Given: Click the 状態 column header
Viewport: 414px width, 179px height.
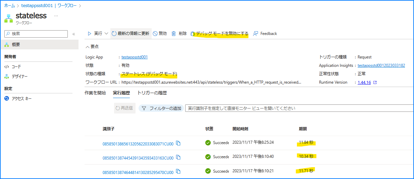Looking at the screenshot, I should point(209,129).
